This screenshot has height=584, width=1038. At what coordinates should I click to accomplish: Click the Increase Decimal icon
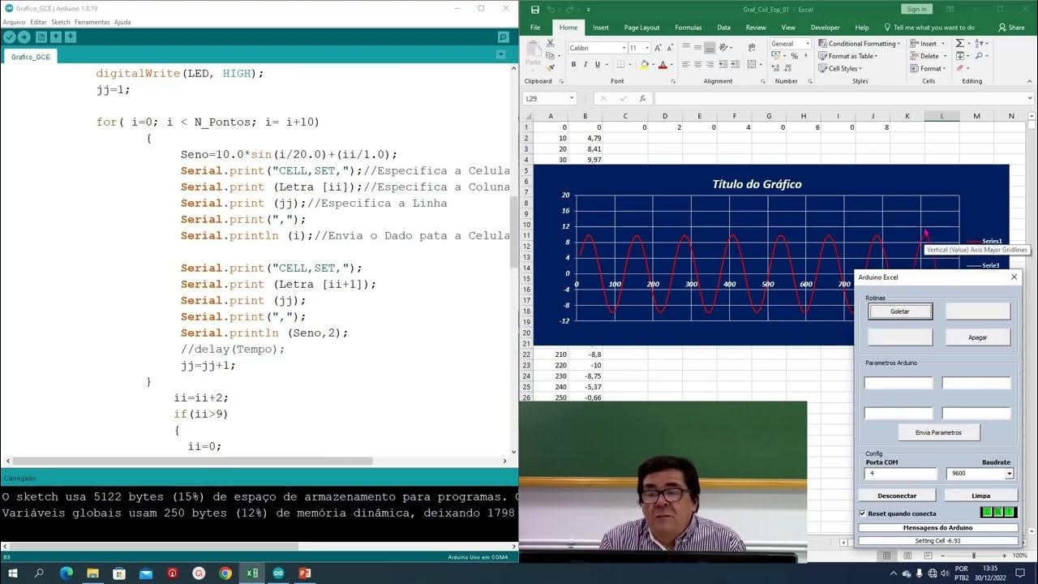(x=777, y=69)
